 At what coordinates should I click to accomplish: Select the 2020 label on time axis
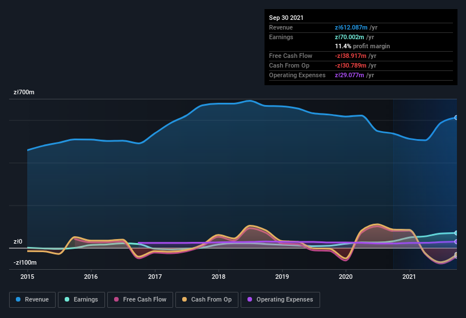[x=346, y=277]
